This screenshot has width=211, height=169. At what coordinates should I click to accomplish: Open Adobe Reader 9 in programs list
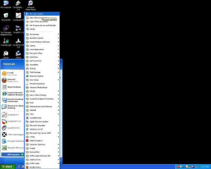point(42,140)
